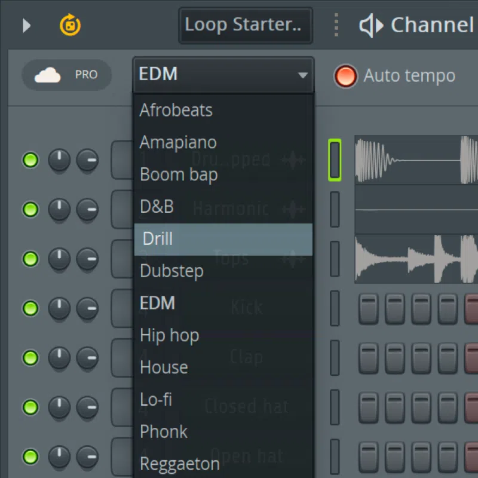The width and height of the screenshot is (478, 478).
Task: Toggle the first step of Kick row
Action: pyautogui.click(x=368, y=308)
